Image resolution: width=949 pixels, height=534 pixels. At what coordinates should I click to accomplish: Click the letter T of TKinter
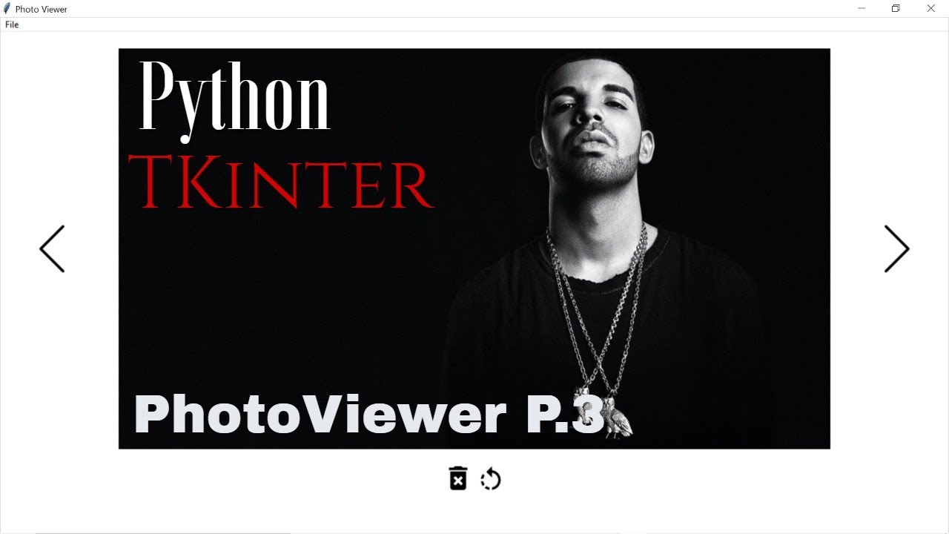(151, 182)
